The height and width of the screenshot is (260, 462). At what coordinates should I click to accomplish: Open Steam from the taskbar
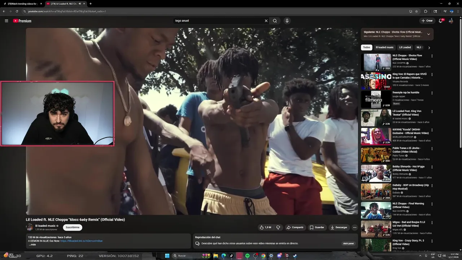[295, 256]
